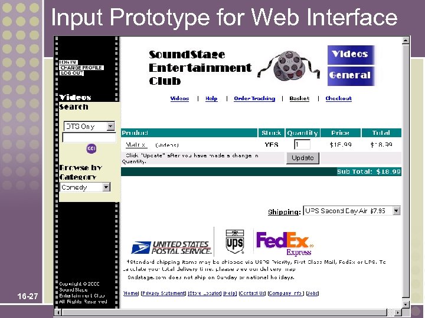Click the Total column header
The image size is (425, 318).
(x=381, y=132)
